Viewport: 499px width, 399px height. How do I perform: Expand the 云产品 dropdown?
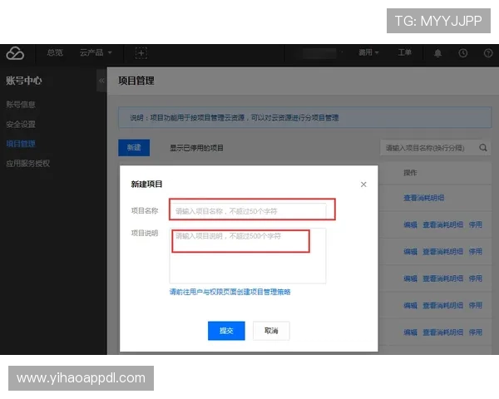[x=96, y=52]
